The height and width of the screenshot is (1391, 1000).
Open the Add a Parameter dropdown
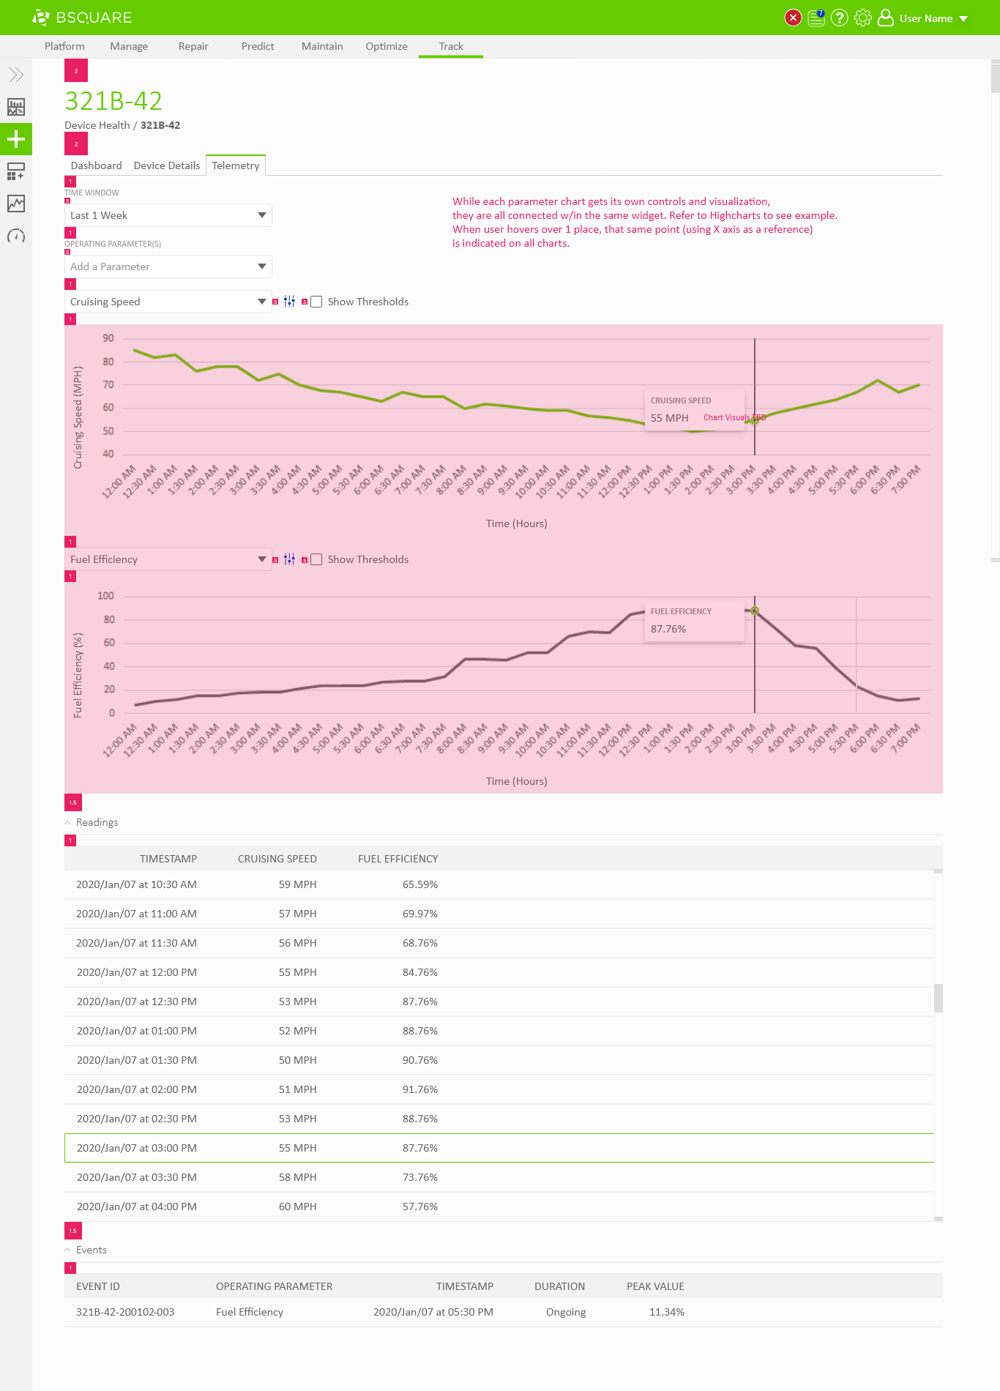pos(168,266)
